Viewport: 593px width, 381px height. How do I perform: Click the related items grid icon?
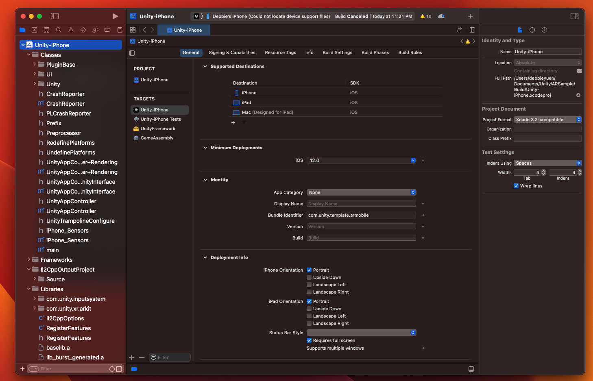(x=133, y=30)
